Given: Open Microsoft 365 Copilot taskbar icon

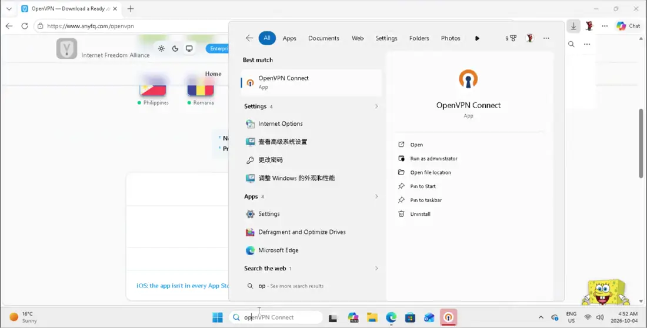Looking at the screenshot, I should pyautogui.click(x=353, y=317).
